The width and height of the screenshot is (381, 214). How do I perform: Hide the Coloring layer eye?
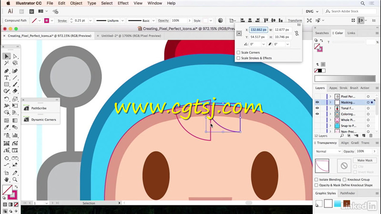[317, 114]
